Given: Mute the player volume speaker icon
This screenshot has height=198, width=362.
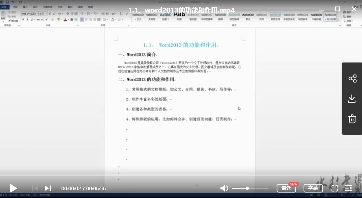Looking at the screenshot, I should coord(224,188).
